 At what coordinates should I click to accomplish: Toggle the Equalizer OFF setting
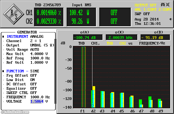click(34, 88)
